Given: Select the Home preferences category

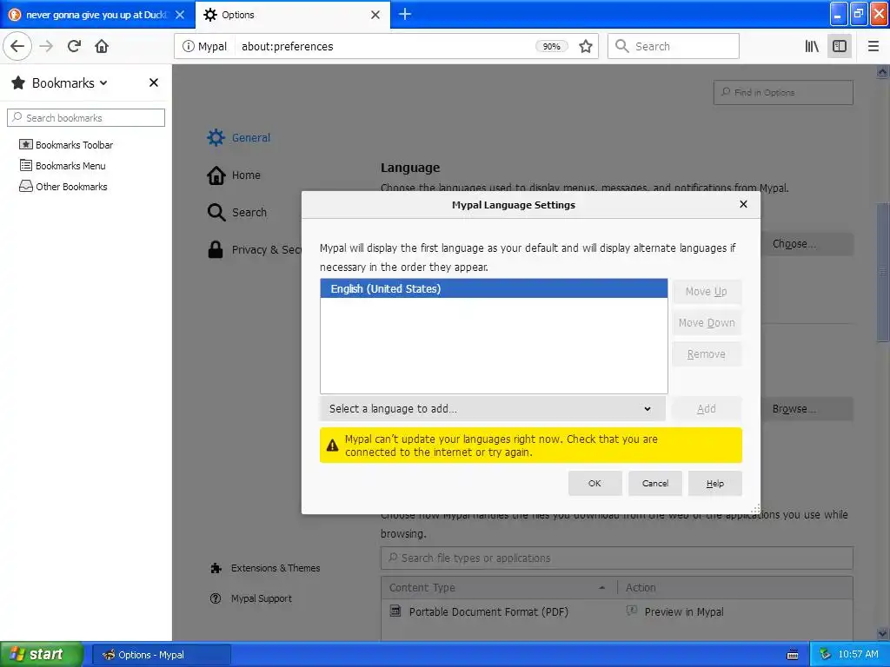Looking at the screenshot, I should (234, 175).
